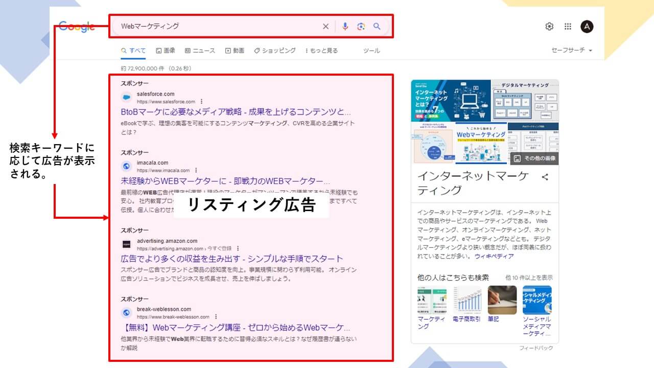Click the advertising.amazon.com favicon
Image resolution: width=654 pixels, height=368 pixels.
click(126, 244)
